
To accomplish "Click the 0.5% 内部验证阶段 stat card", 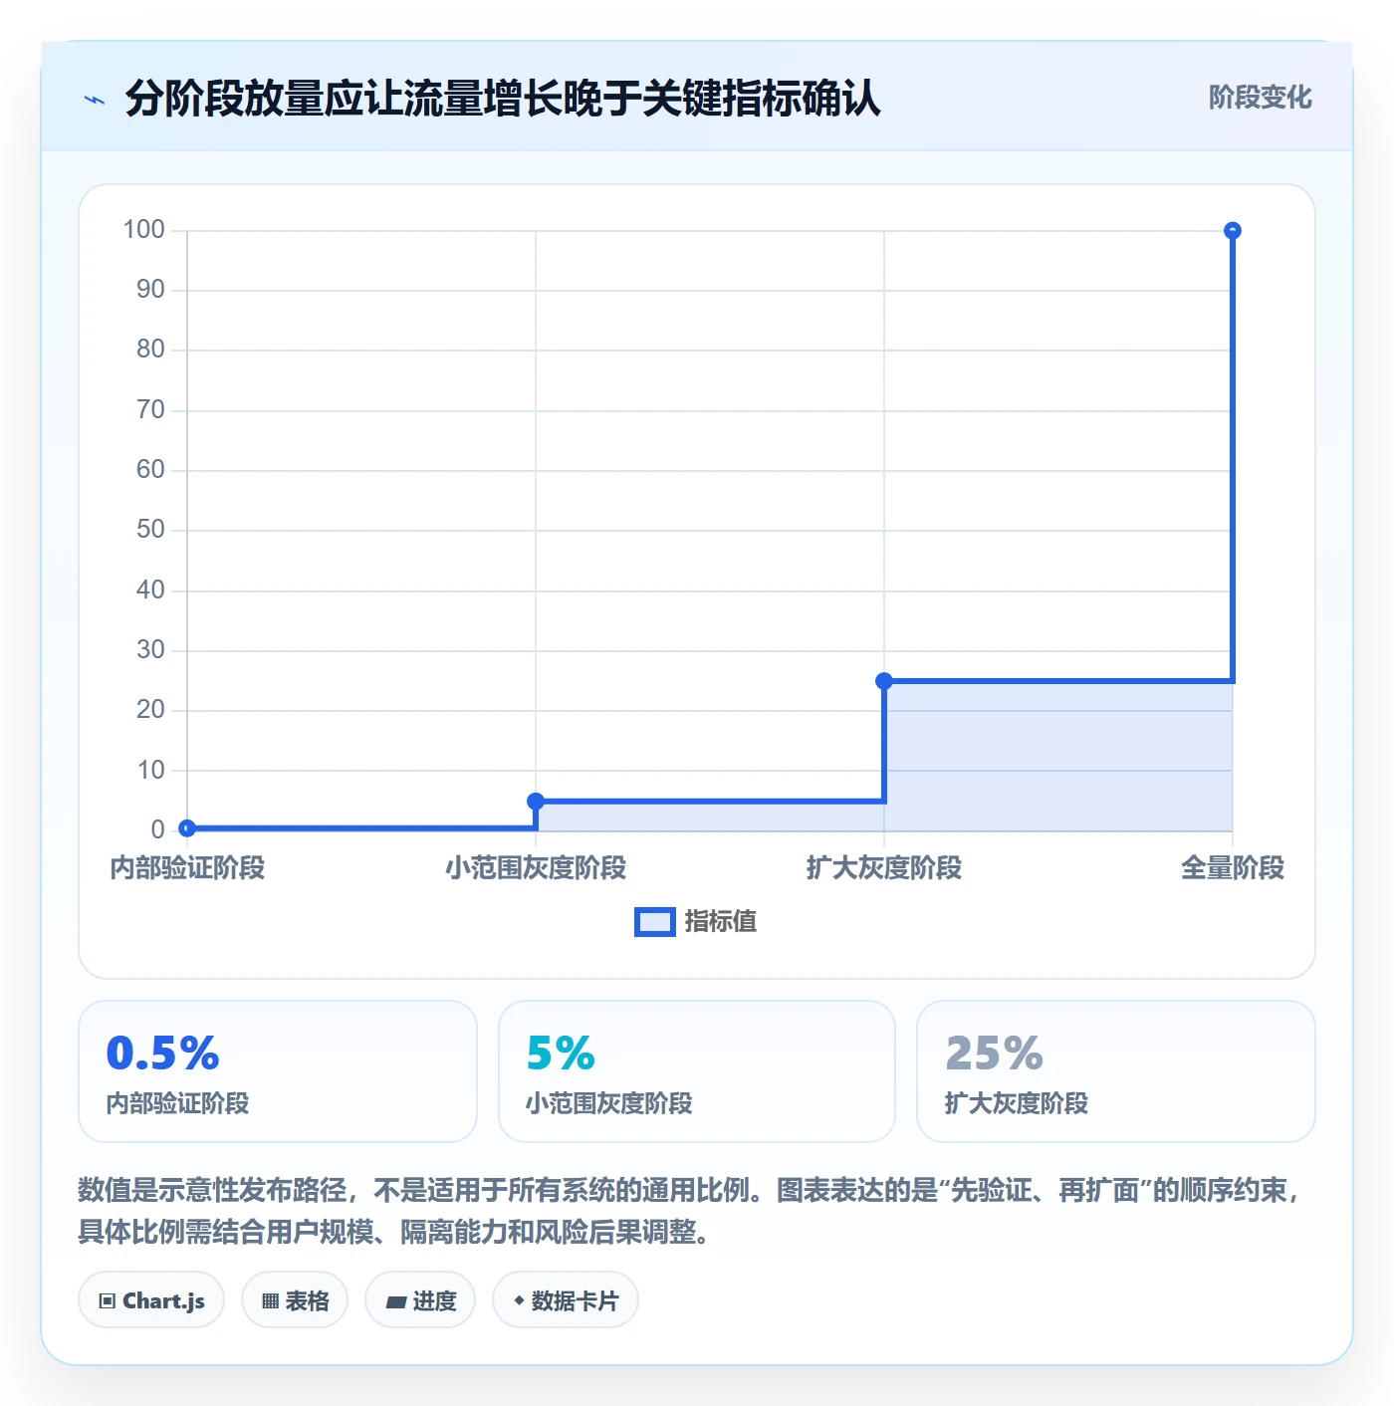I will [x=278, y=1071].
